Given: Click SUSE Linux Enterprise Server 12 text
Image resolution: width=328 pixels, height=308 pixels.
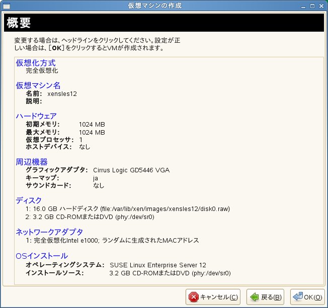Looking at the screenshot, I should [x=158, y=265].
